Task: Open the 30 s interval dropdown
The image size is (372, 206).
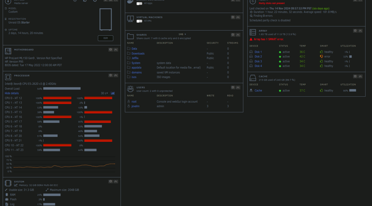Action: (105, 93)
